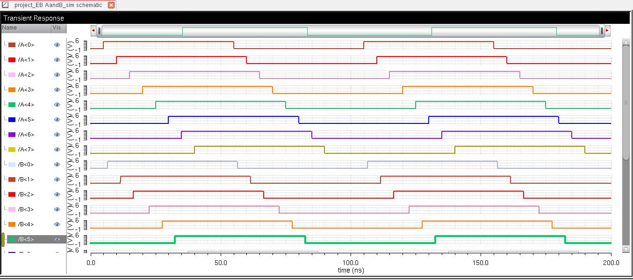633x280 pixels.
Task: Select the /A<7> signal name
Action: pos(26,150)
